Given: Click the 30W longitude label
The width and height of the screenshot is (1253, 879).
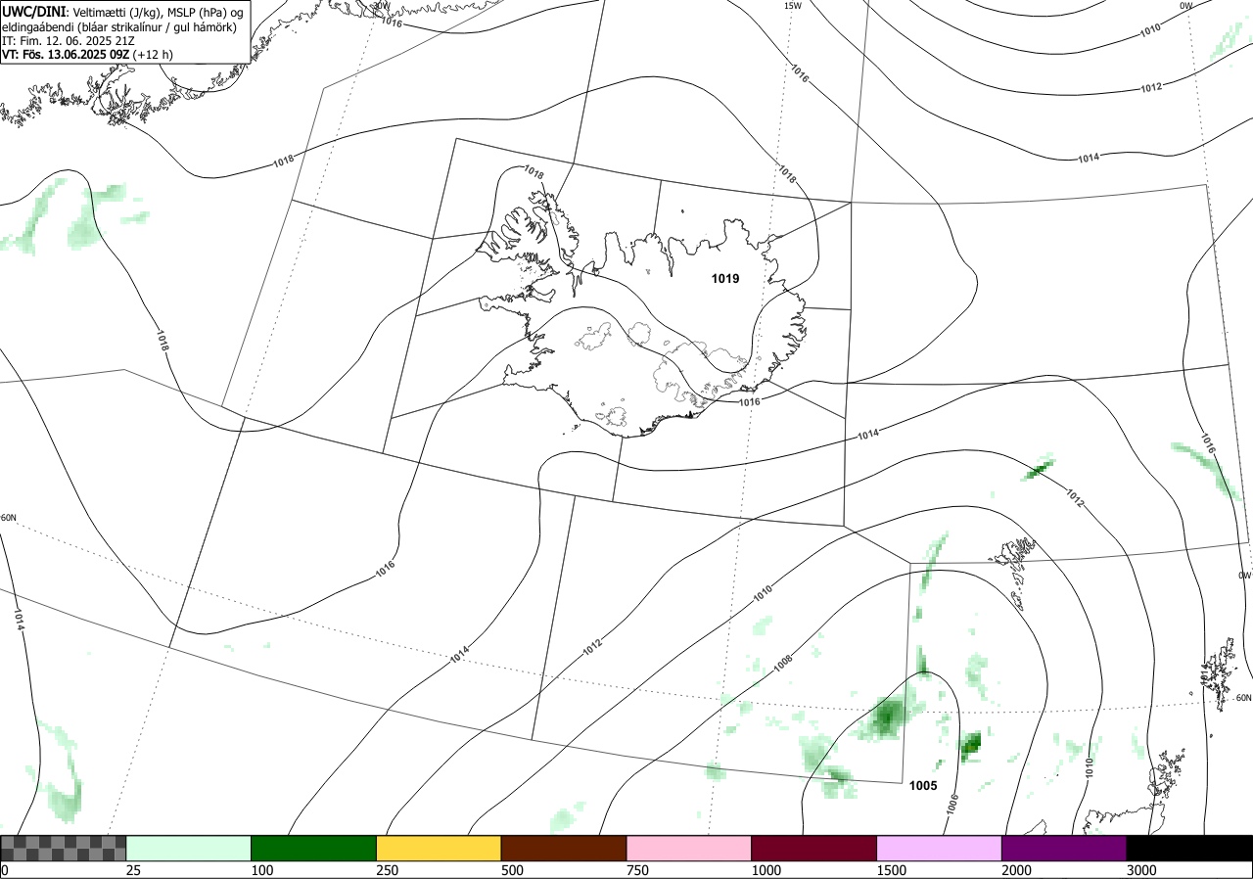Looking at the screenshot, I should pos(381,6).
